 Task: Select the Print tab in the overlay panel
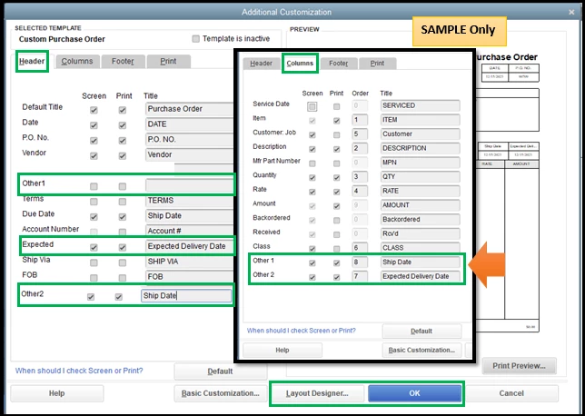coord(377,63)
